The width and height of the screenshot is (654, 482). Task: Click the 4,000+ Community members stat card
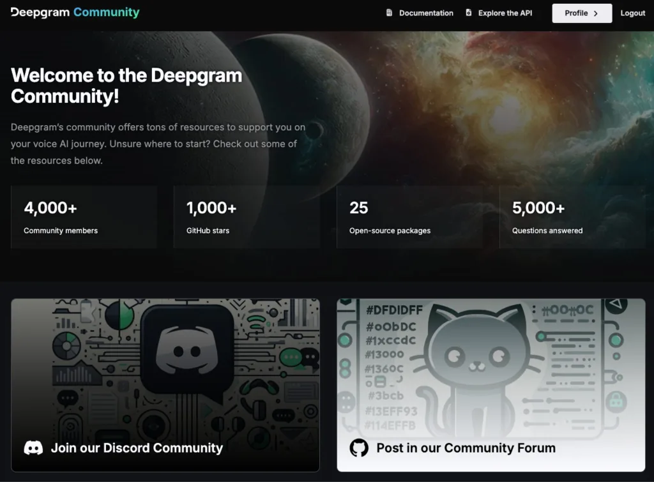pyautogui.click(x=84, y=217)
